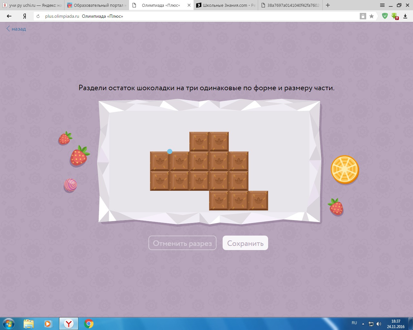Open the network status tray icon
The width and height of the screenshot is (413, 330).
click(x=371, y=324)
